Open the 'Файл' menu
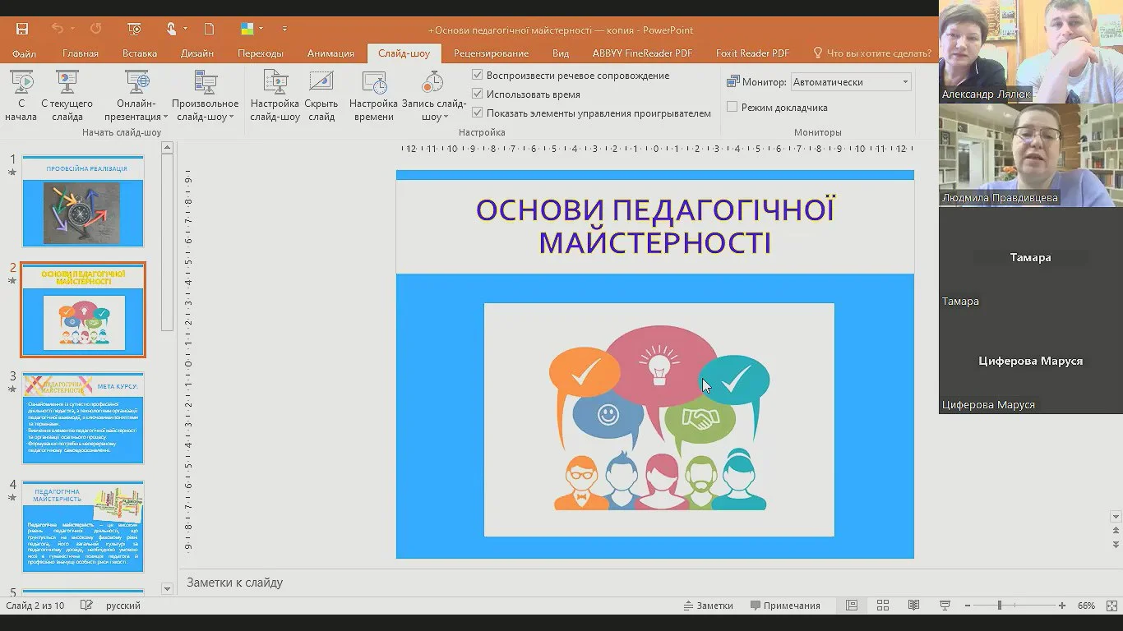 click(24, 53)
